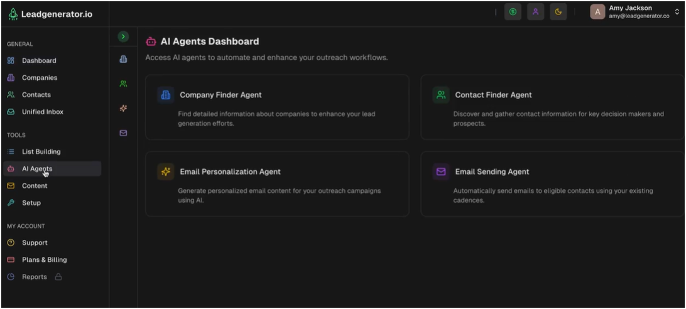The width and height of the screenshot is (686, 309).
Task: Open the Amy Jackson account dropdown
Action: (x=635, y=12)
